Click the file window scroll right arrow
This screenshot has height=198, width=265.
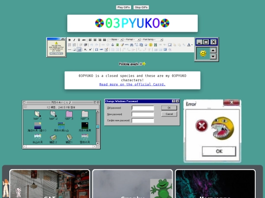tap(95, 147)
